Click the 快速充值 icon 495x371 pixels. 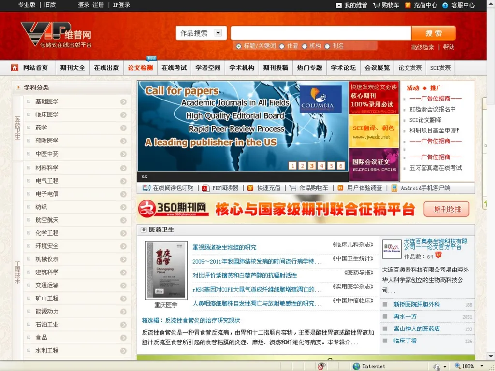[x=250, y=188]
